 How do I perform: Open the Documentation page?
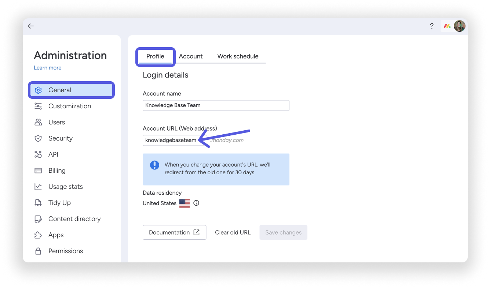tap(174, 232)
